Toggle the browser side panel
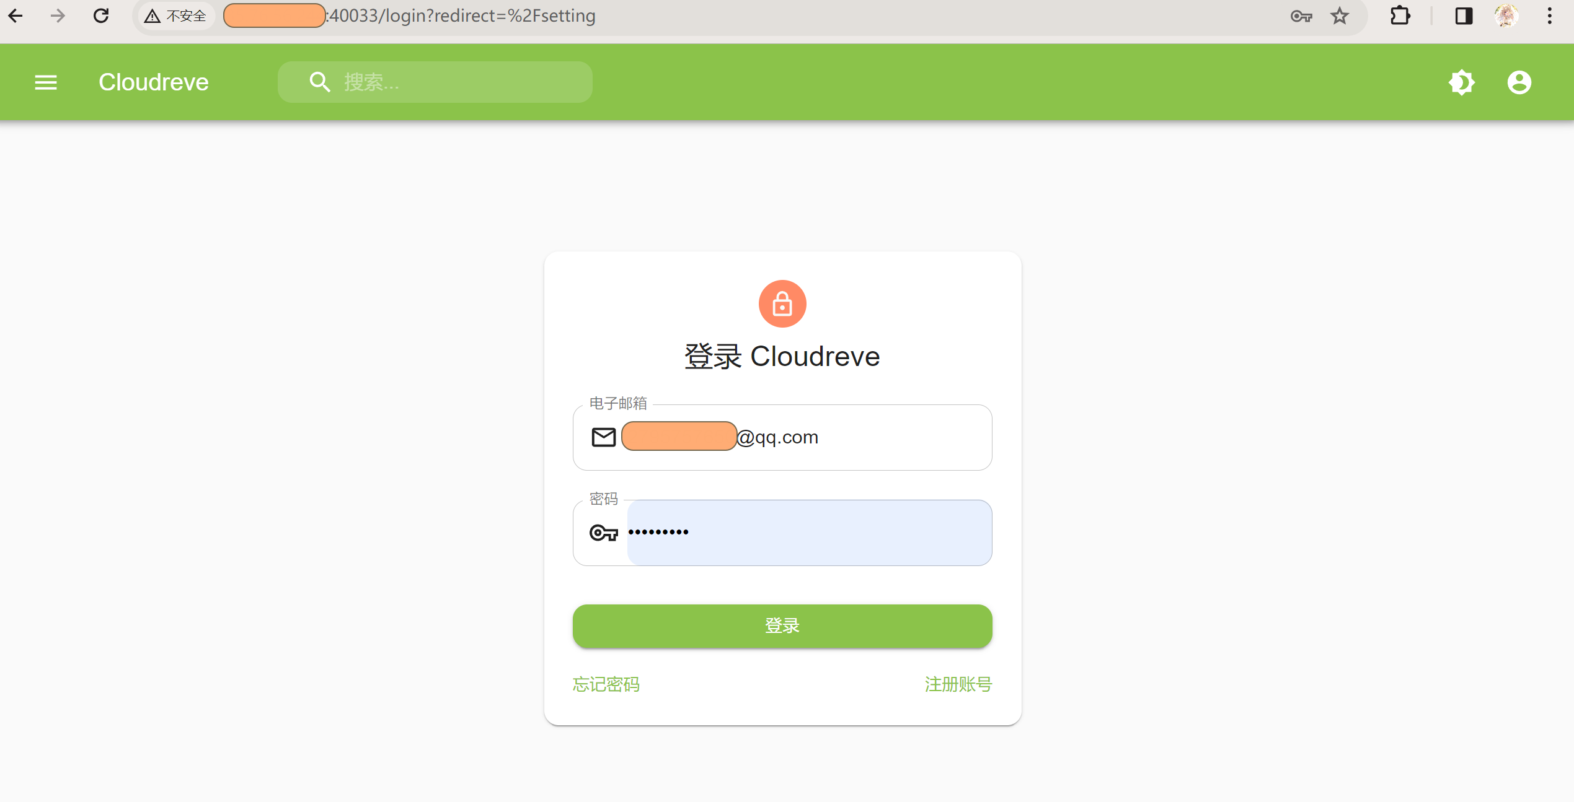 [1464, 16]
